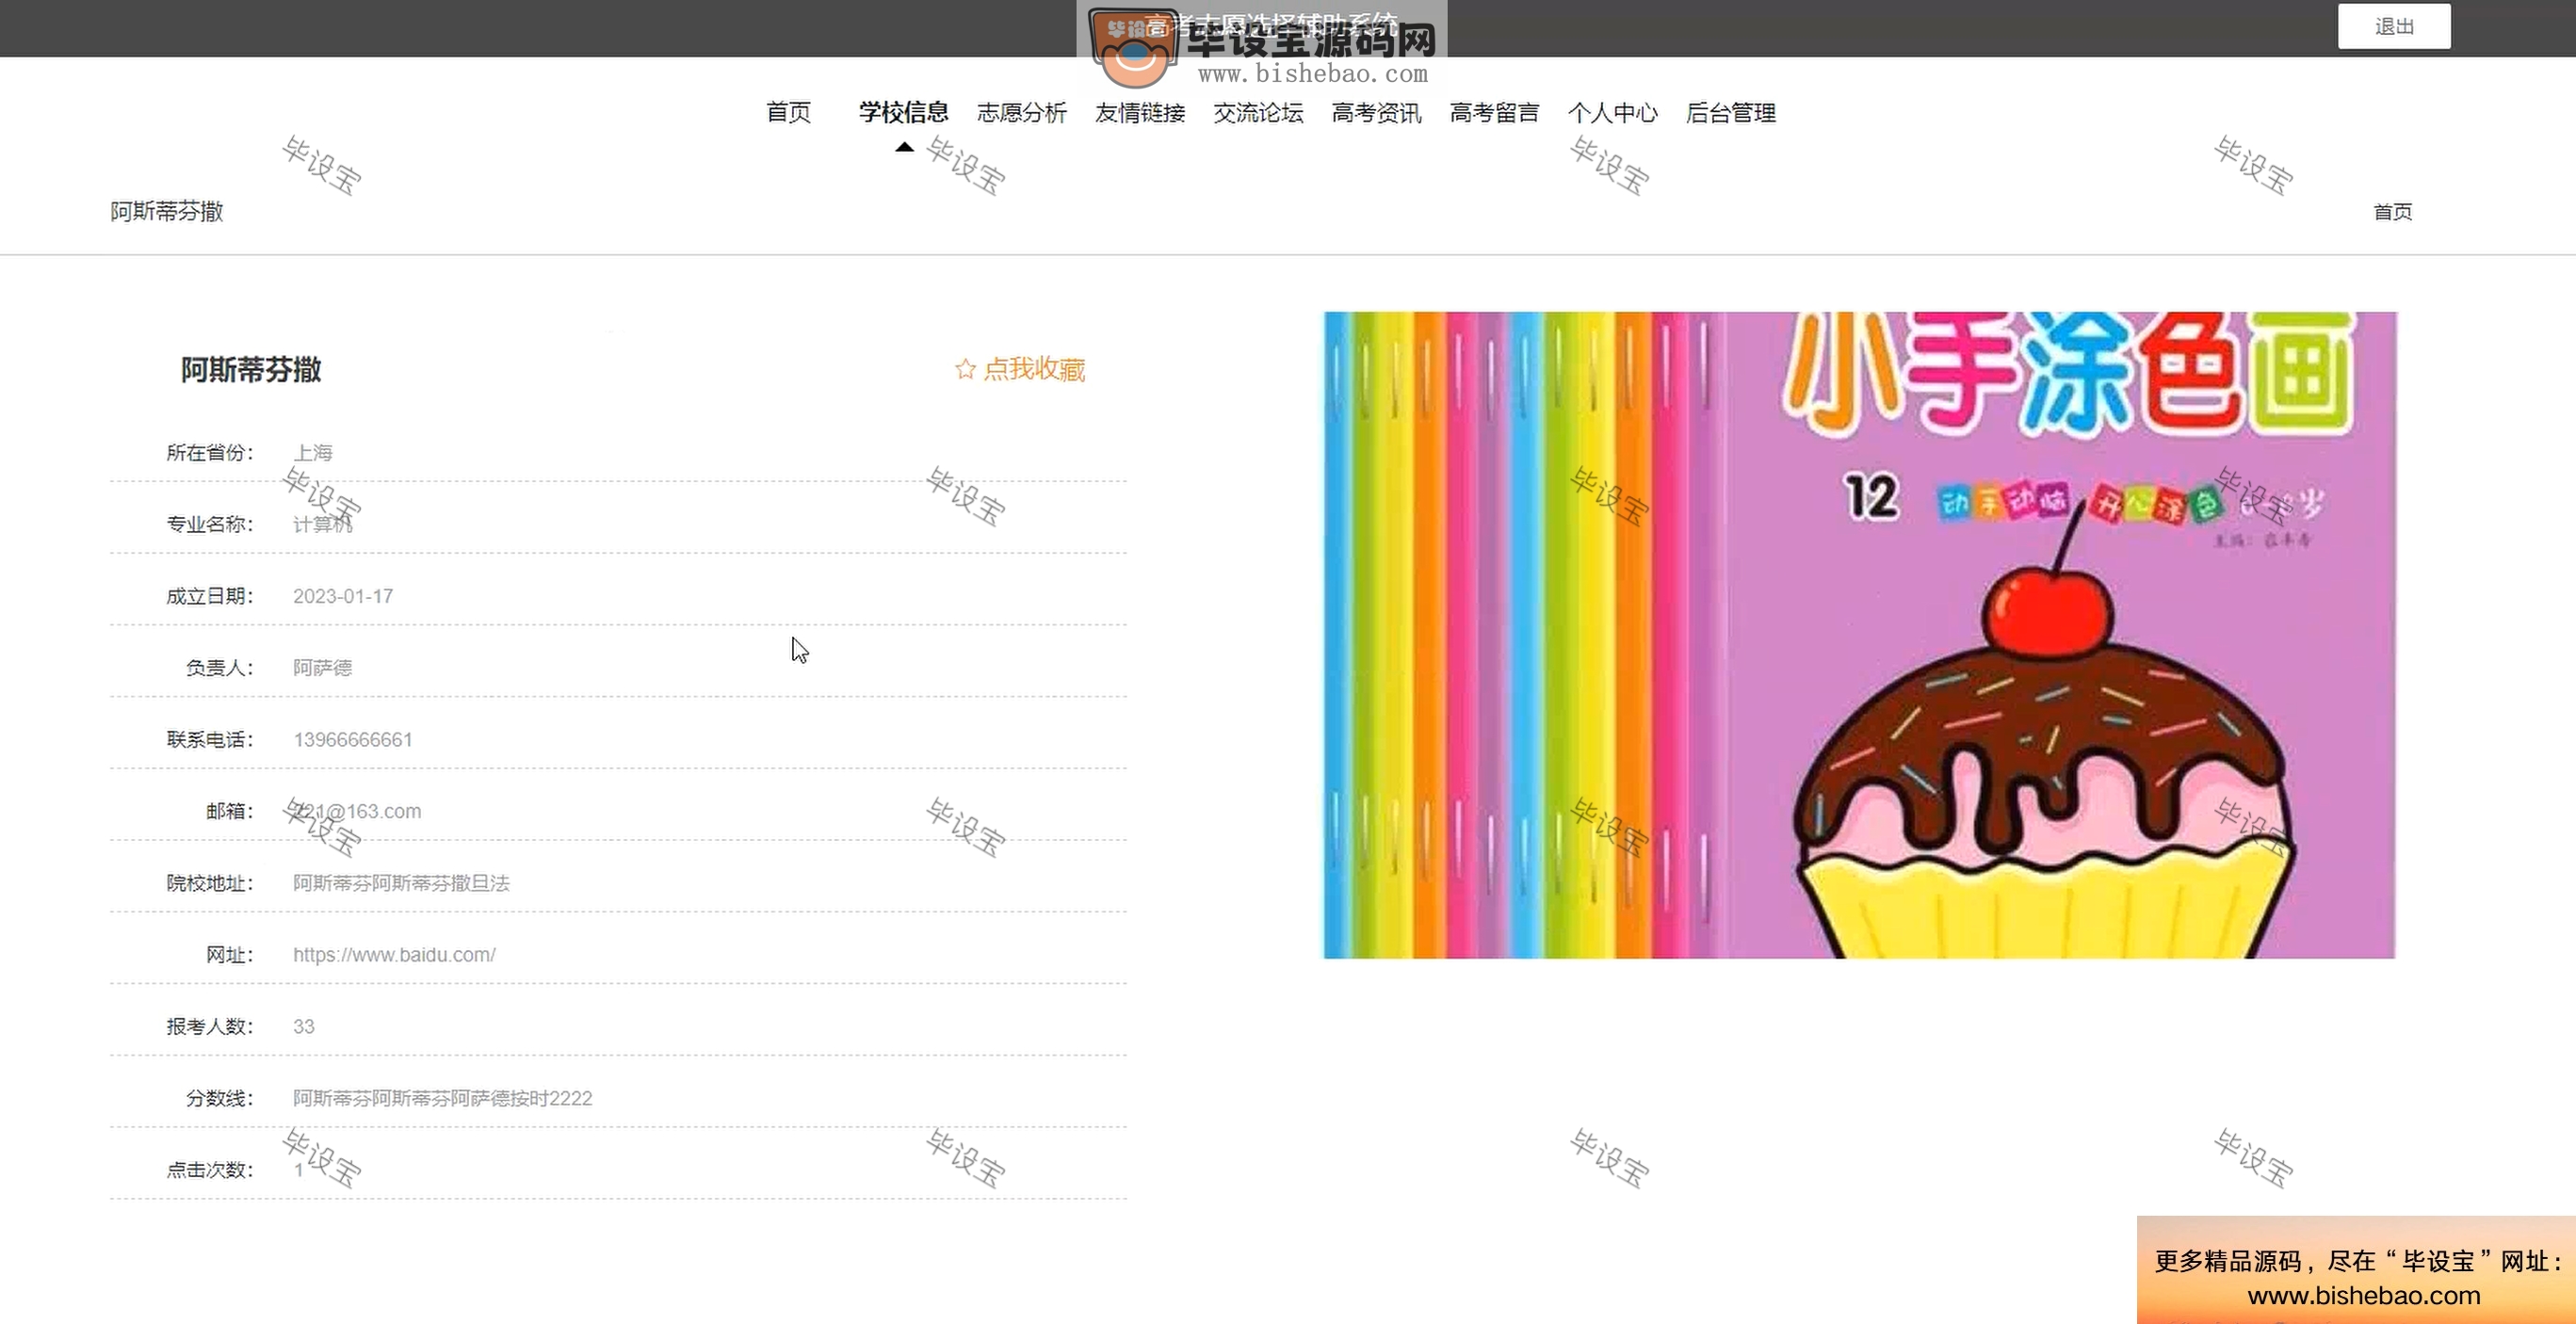Open 个人中心 in the navigation
The height and width of the screenshot is (1324, 2576).
point(1612,113)
